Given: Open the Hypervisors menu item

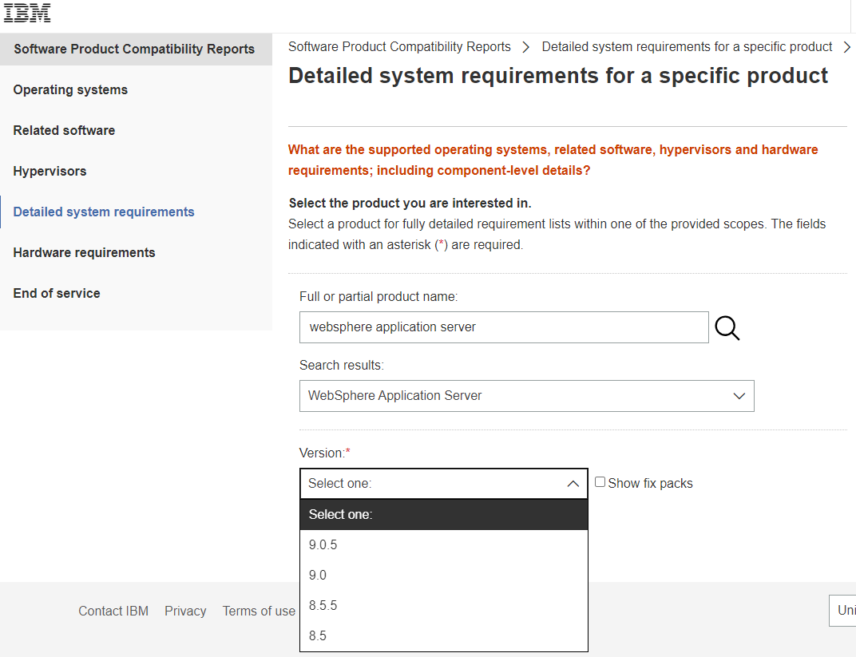Looking at the screenshot, I should (50, 172).
